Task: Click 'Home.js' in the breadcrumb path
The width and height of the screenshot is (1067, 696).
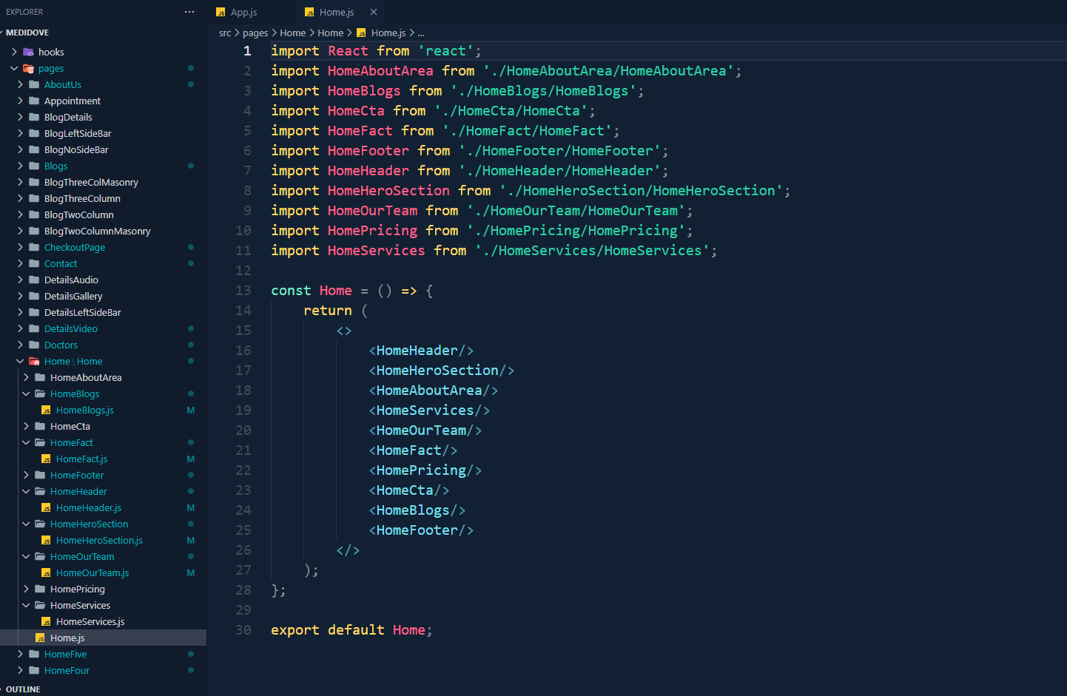Action: tap(388, 33)
